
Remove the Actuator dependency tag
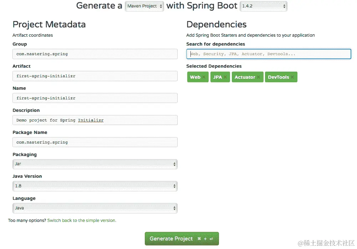258,77
